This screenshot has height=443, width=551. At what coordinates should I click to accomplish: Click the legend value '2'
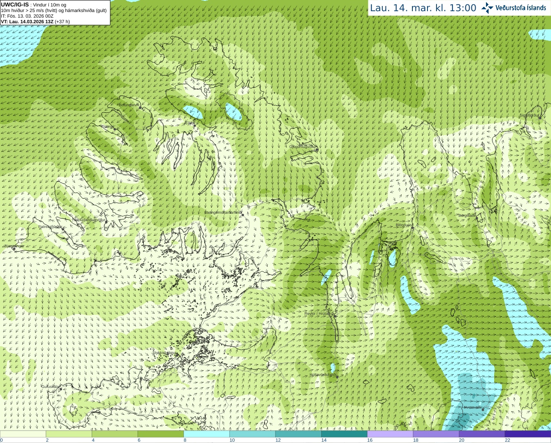pos(47,440)
